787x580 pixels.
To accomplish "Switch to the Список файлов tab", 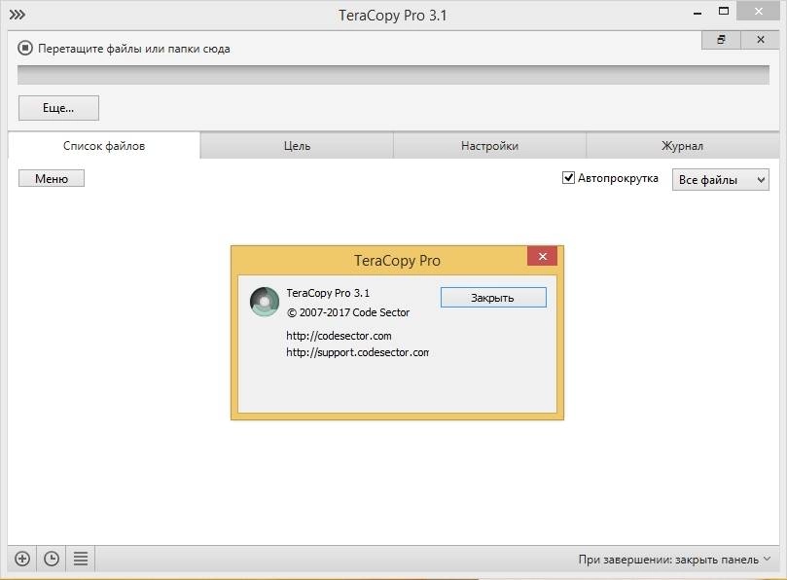I will click(104, 146).
